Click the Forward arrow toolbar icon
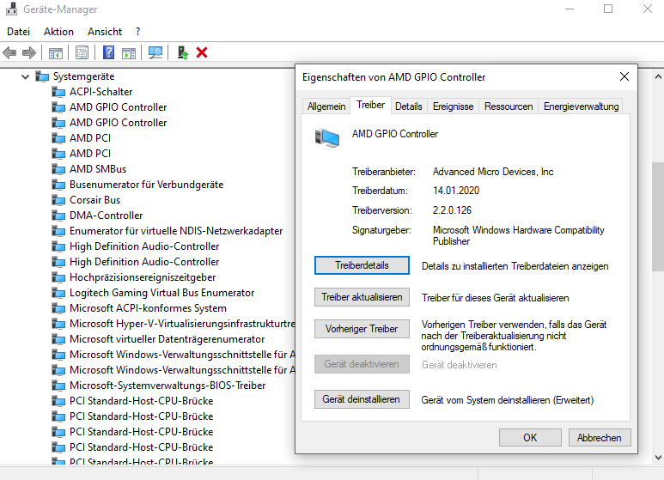Screen dimensions: 664x480 (29, 53)
